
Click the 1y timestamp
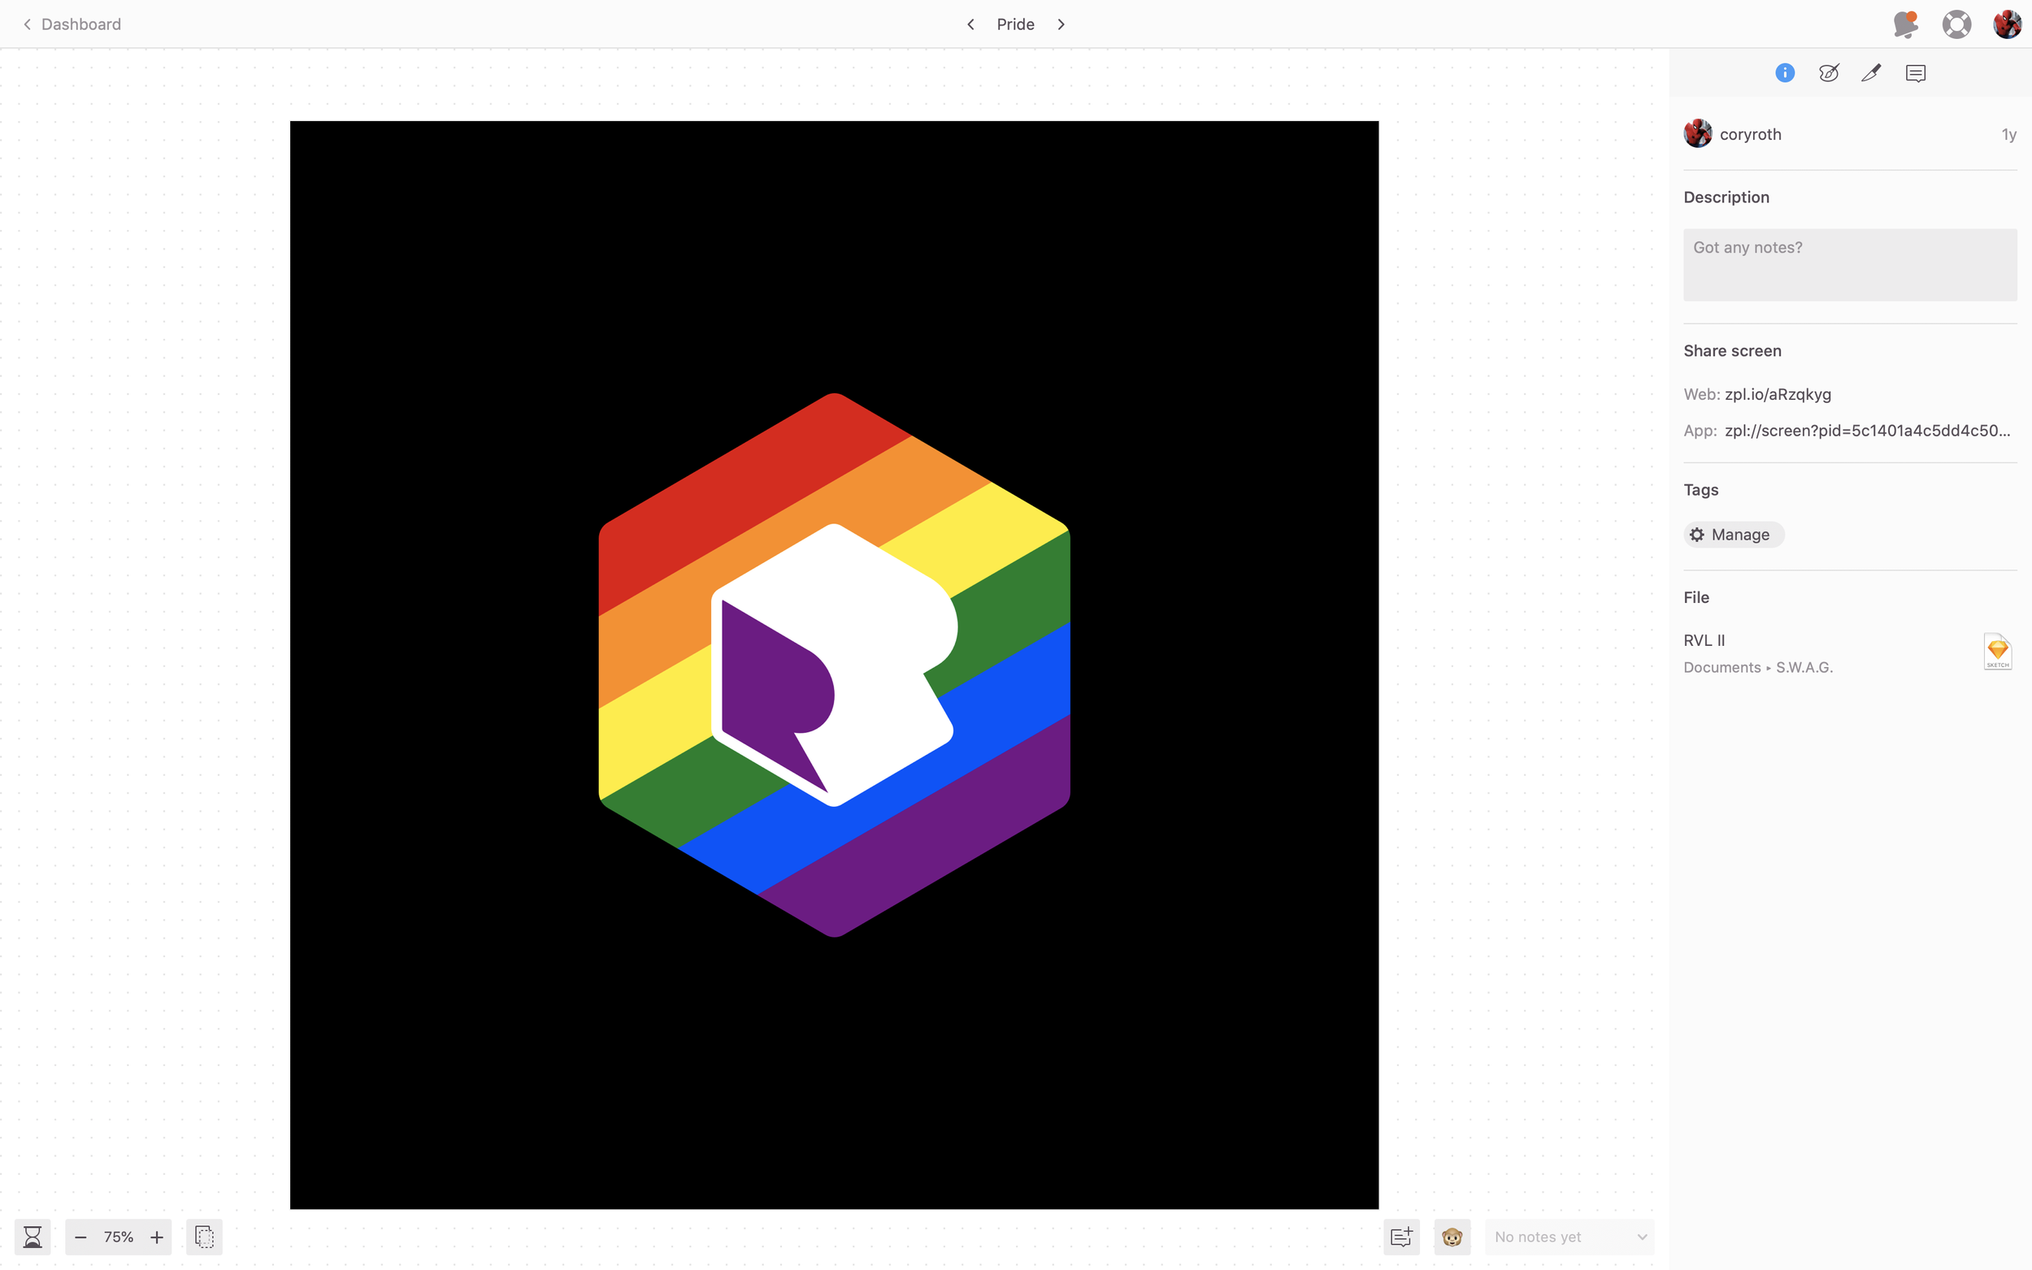pyautogui.click(x=2008, y=134)
